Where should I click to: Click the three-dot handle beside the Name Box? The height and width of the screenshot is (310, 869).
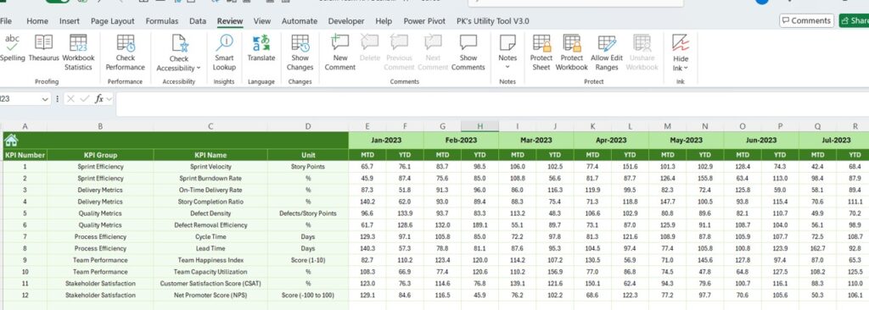[58, 98]
